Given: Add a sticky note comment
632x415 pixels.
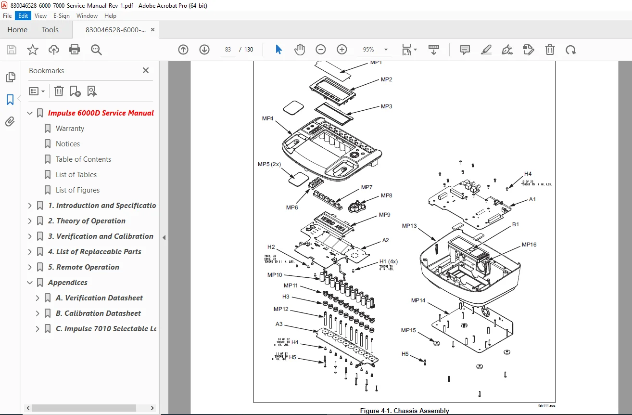Looking at the screenshot, I should (465, 50).
